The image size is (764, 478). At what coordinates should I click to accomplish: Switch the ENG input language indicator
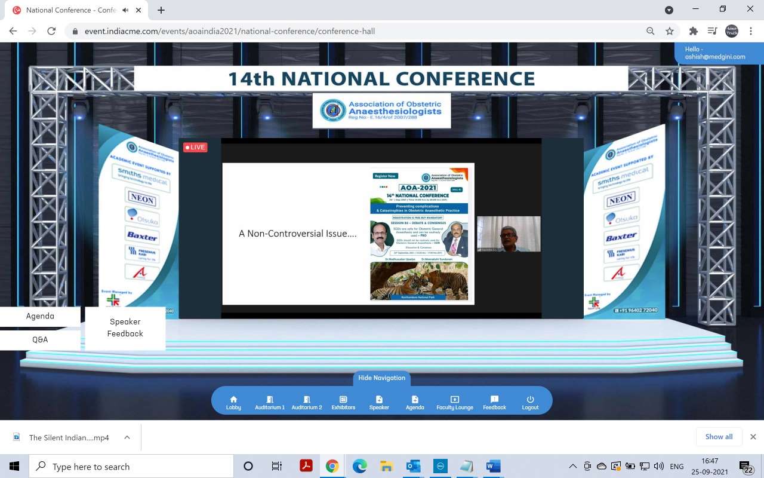click(677, 467)
